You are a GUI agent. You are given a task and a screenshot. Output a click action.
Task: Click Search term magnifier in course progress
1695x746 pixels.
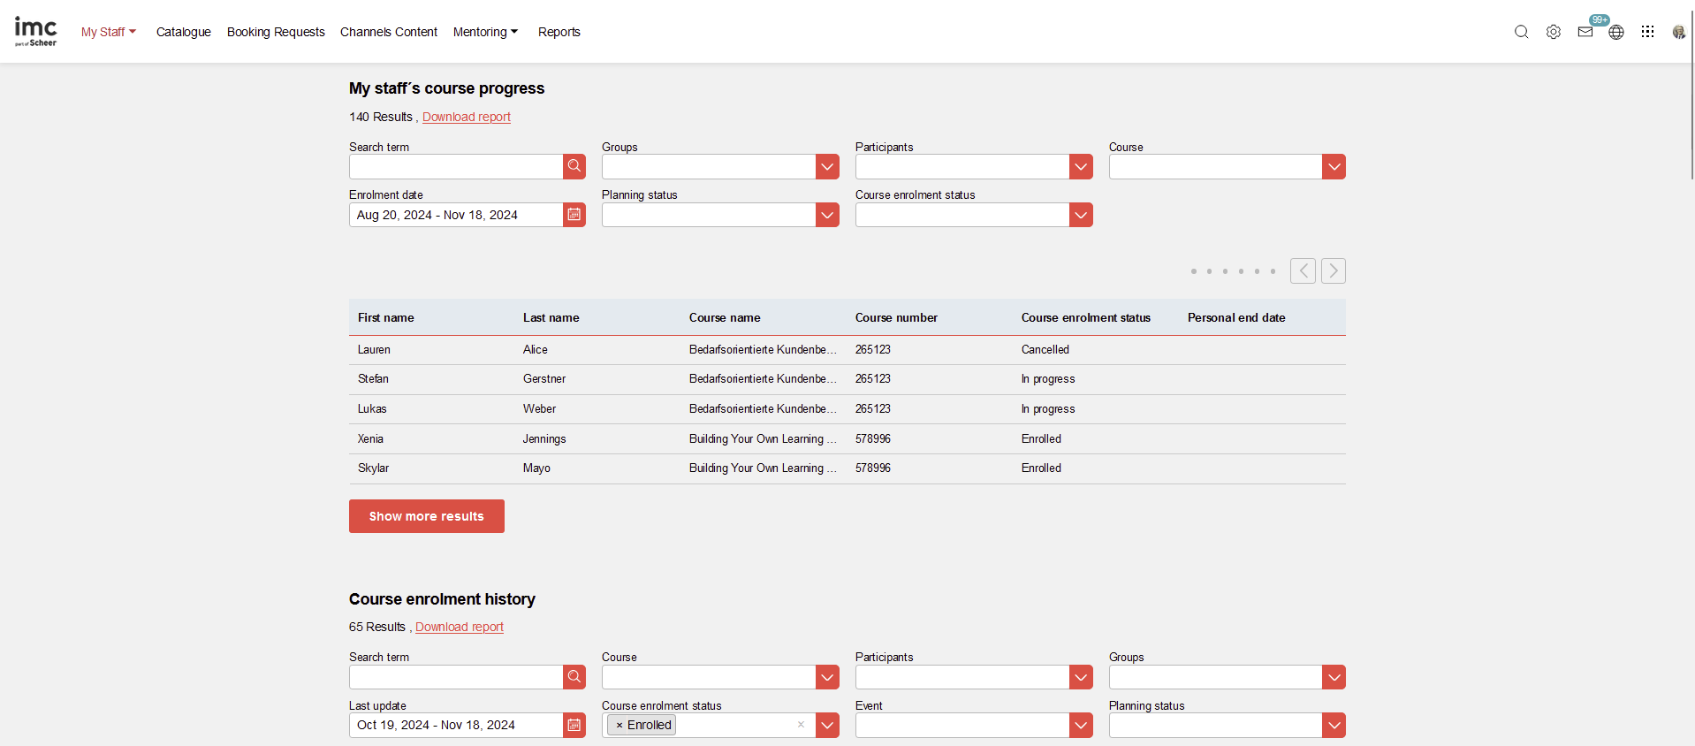point(574,166)
